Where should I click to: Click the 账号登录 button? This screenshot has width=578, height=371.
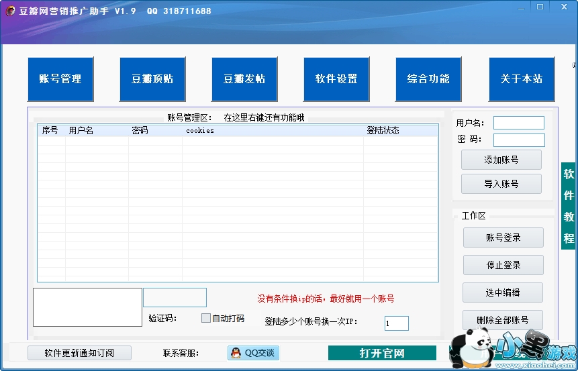pyautogui.click(x=503, y=237)
